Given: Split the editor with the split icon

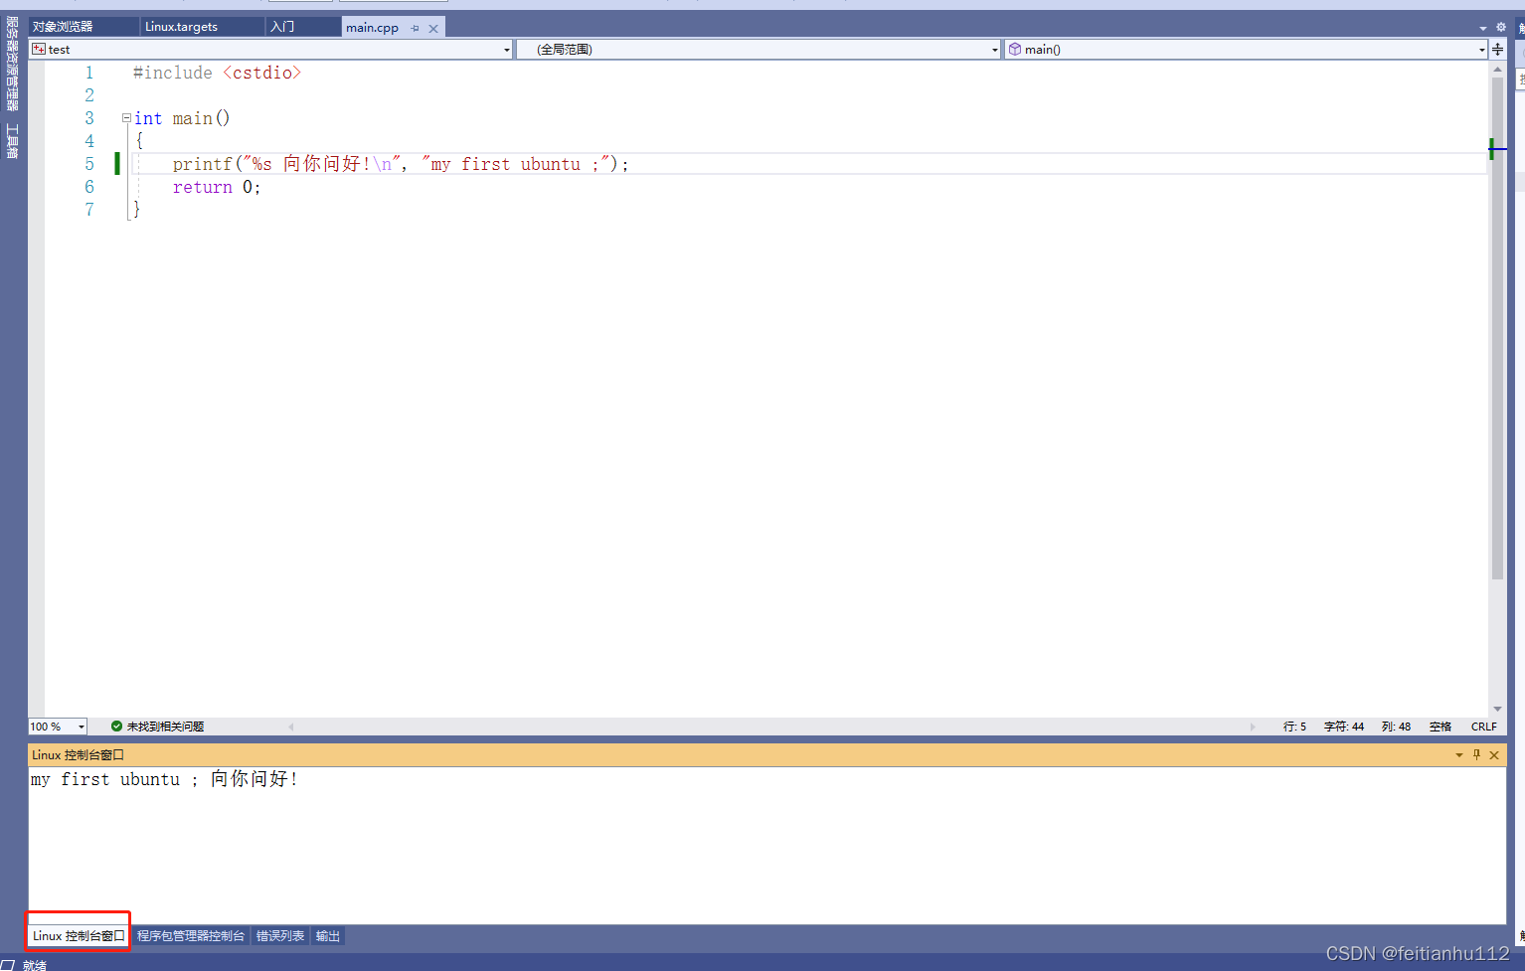Looking at the screenshot, I should pyautogui.click(x=1497, y=49).
